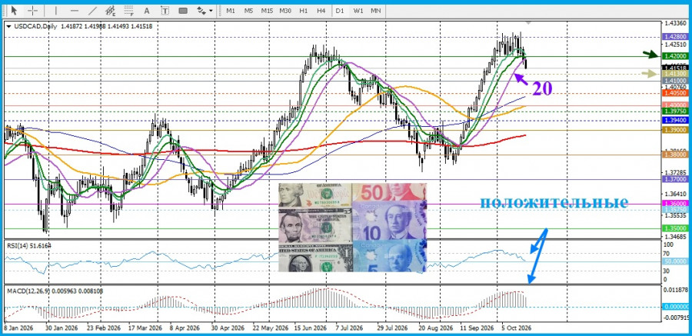Click the 15 Jun 2026 date label
Viewport: 692px width, 336px height.
click(311, 328)
